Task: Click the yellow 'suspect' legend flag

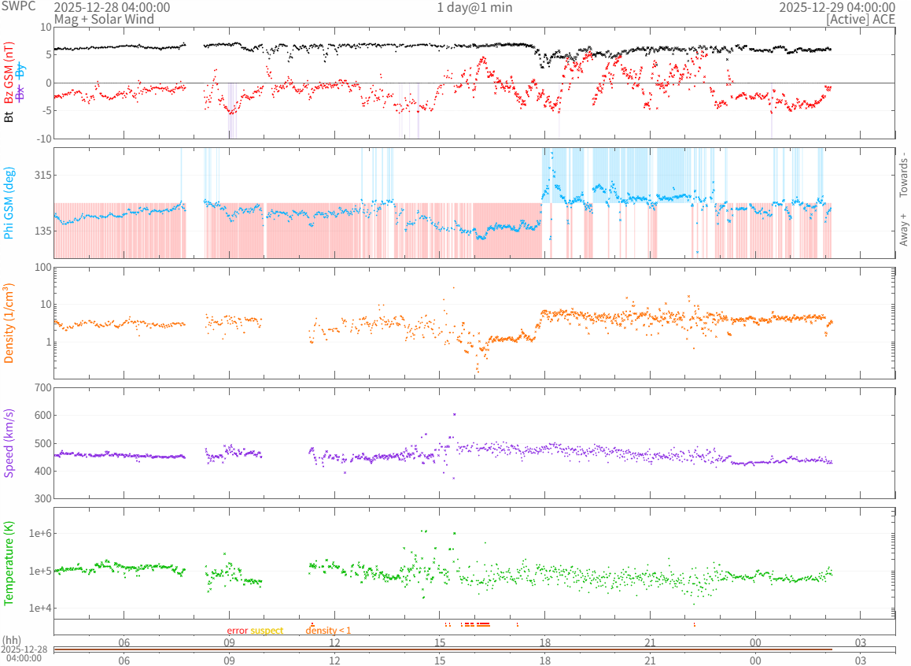Action: click(x=267, y=631)
